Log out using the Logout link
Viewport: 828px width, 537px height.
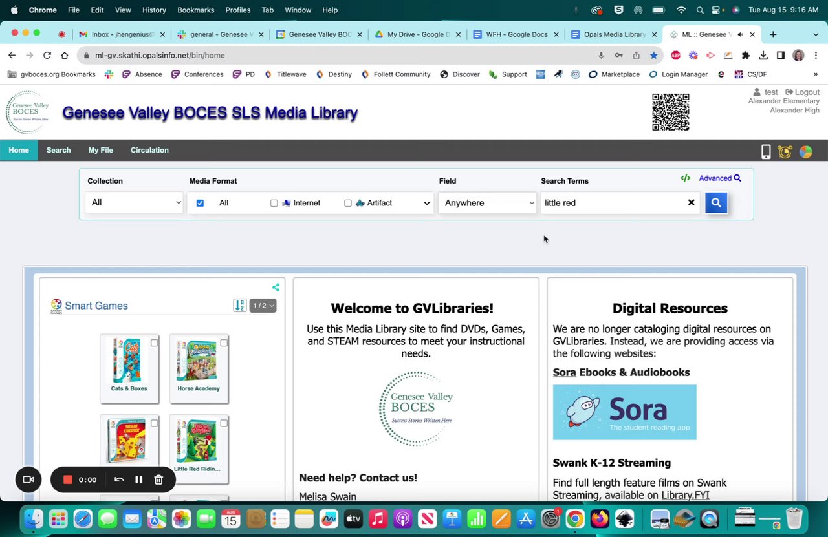(x=802, y=92)
